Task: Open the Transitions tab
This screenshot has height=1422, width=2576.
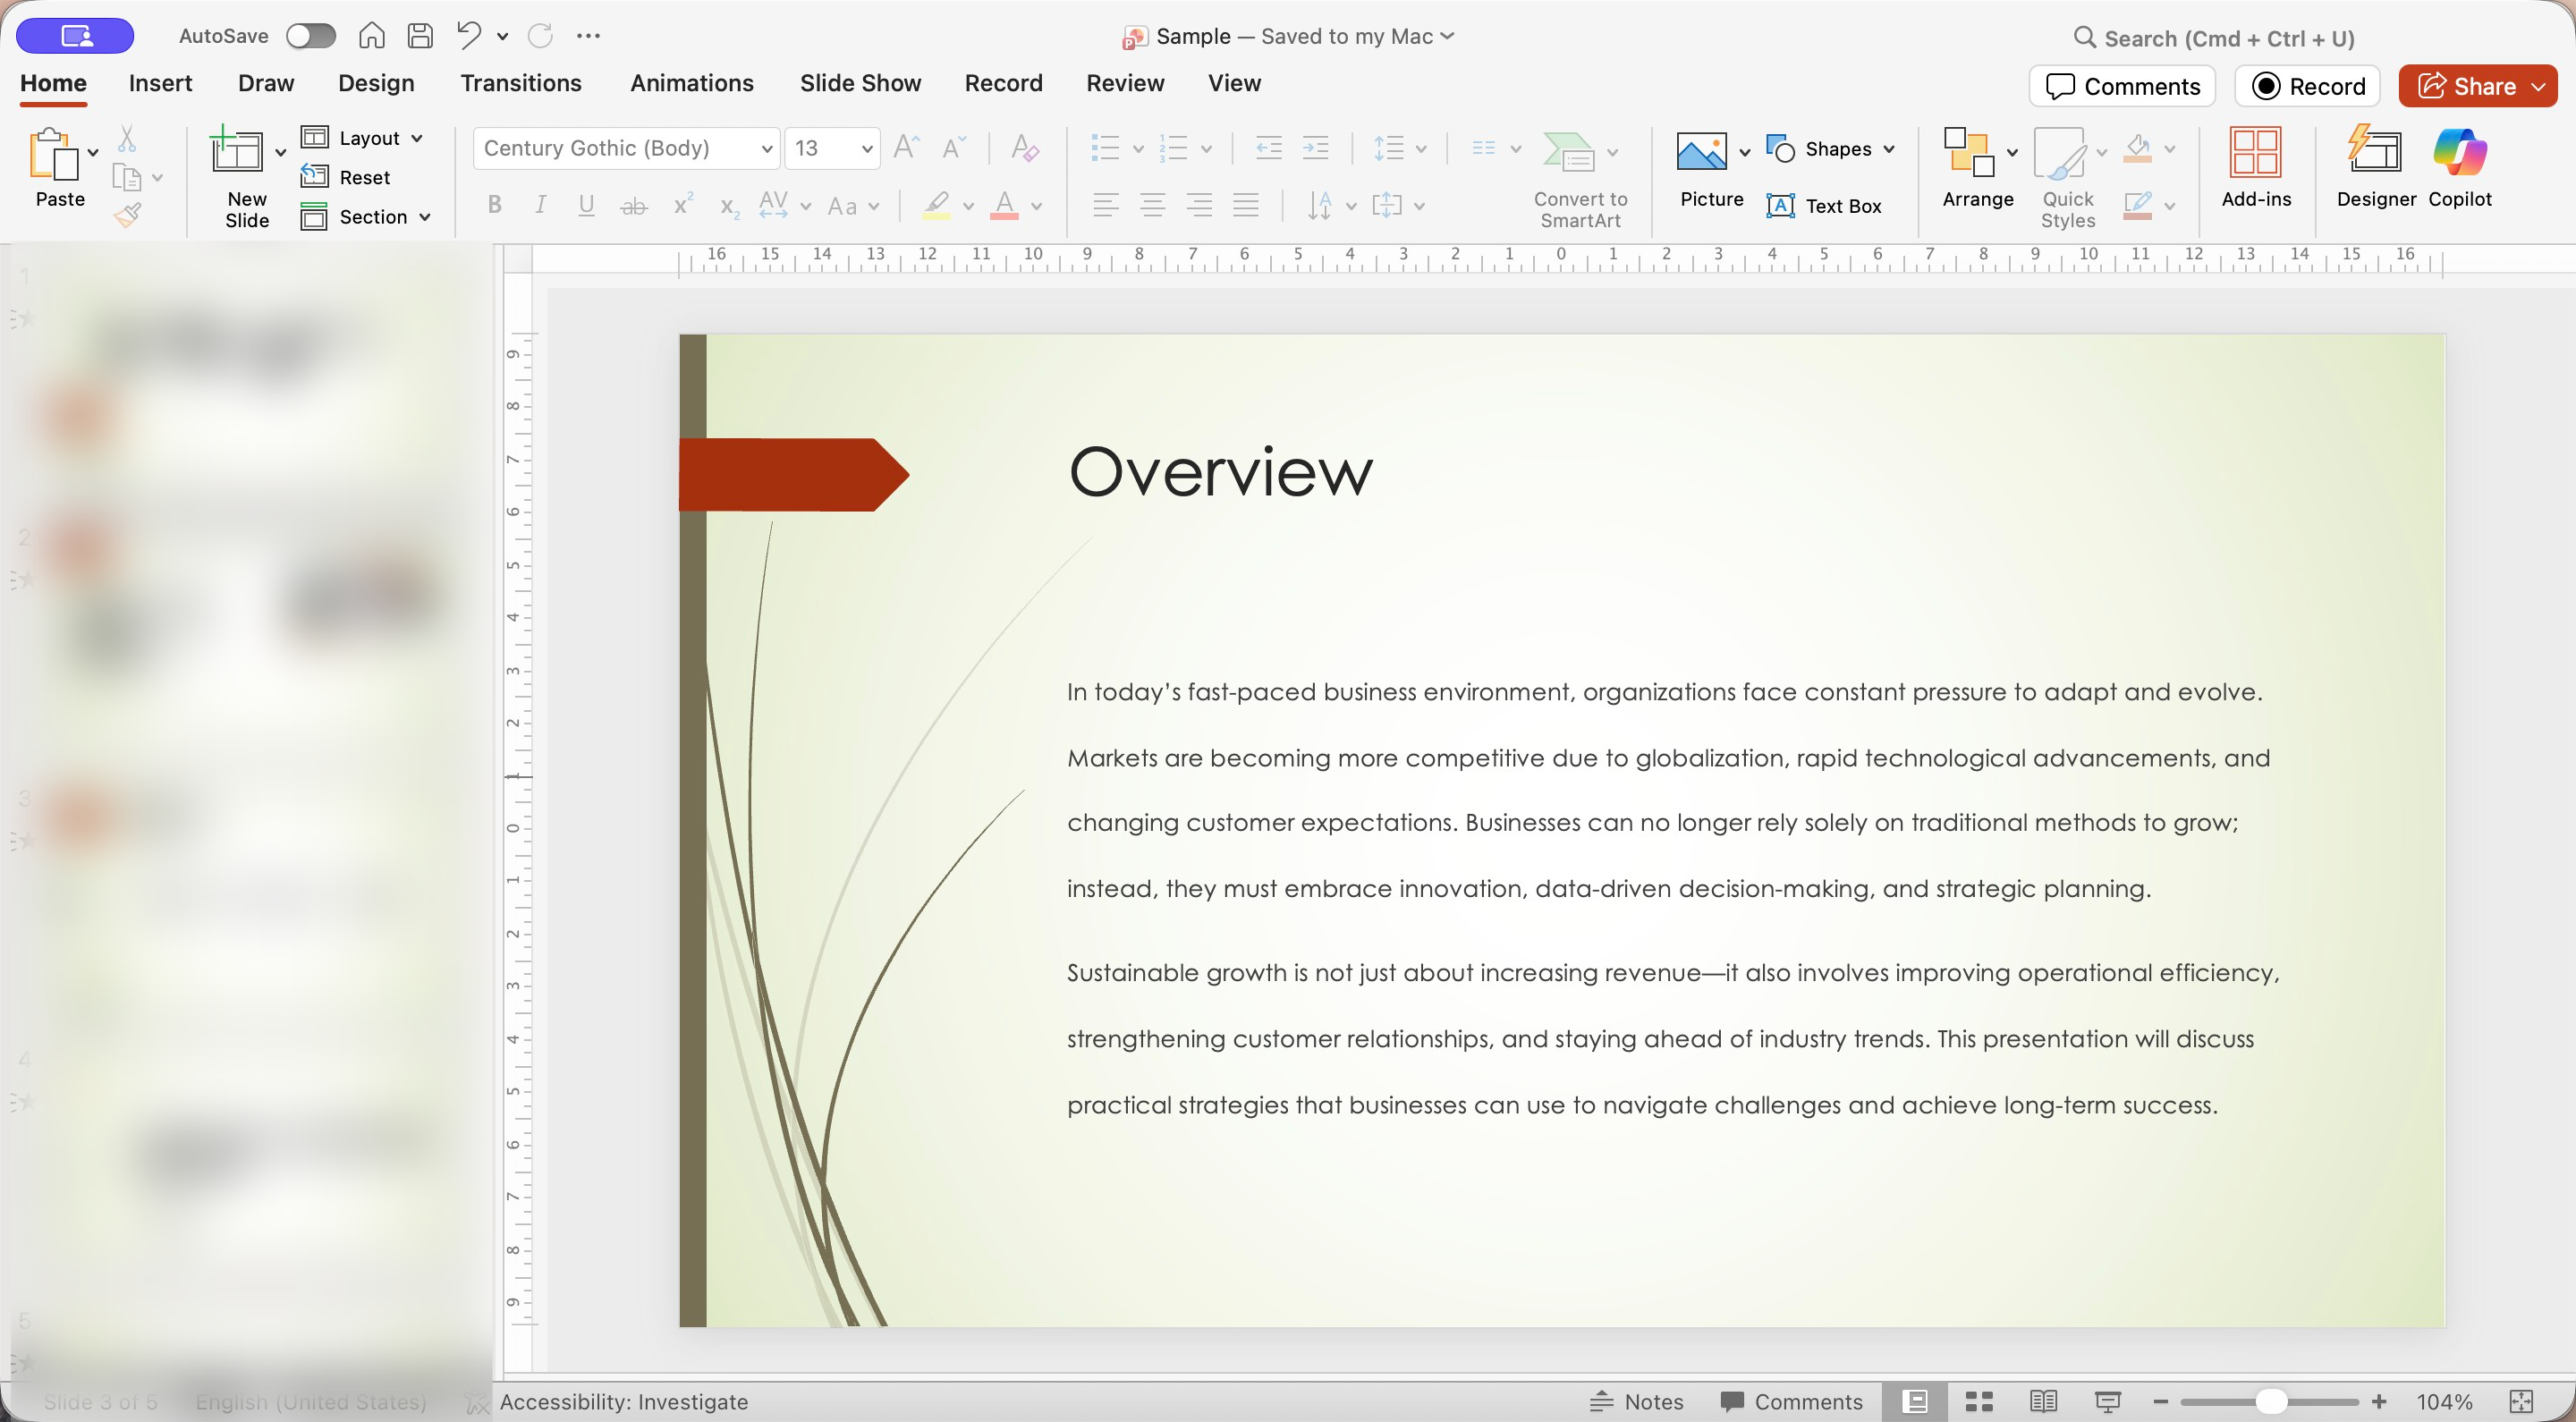Action: click(x=520, y=83)
